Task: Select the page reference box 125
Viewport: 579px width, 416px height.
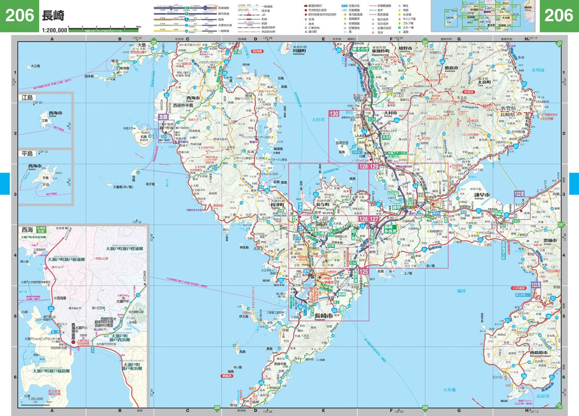Action: (x=363, y=272)
